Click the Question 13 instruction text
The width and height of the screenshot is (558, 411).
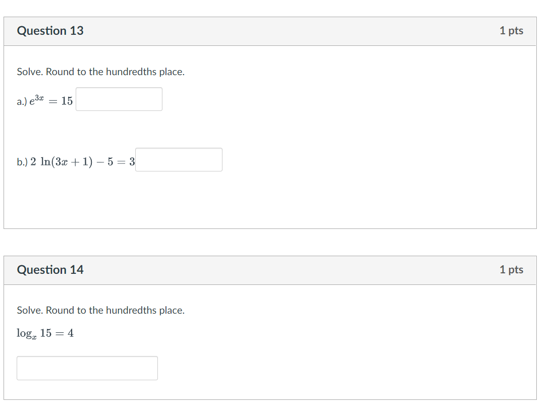pos(101,72)
